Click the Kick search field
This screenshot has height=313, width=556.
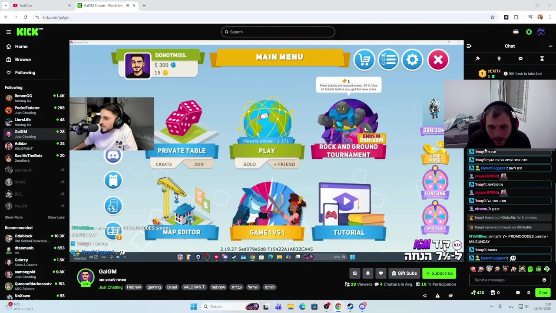pyautogui.click(x=278, y=32)
